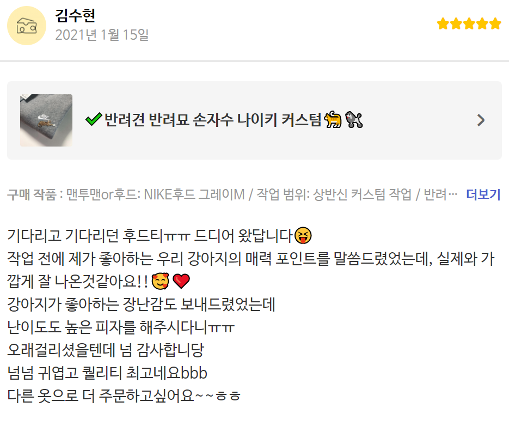Open product 반려견 반려묘 손자수 나이키 커스텀
This screenshot has width=509, height=426.
pyautogui.click(x=213, y=120)
